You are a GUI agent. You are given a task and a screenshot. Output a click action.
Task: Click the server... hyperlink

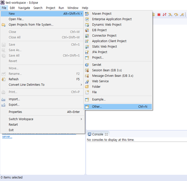click(x=7, y=137)
